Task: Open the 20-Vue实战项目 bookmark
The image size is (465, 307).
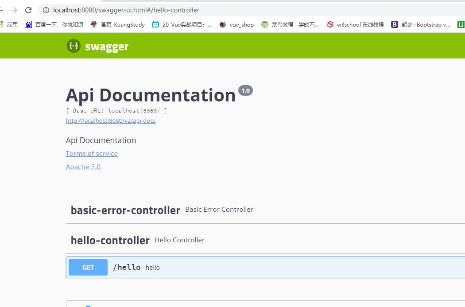Action: pos(182,25)
